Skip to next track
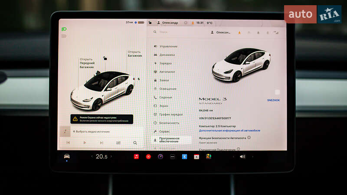Viewport: 347px width, 195px height. [x=101, y=143]
